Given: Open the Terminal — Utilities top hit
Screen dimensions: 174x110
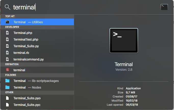Looking at the screenshot, I should 37,22.
